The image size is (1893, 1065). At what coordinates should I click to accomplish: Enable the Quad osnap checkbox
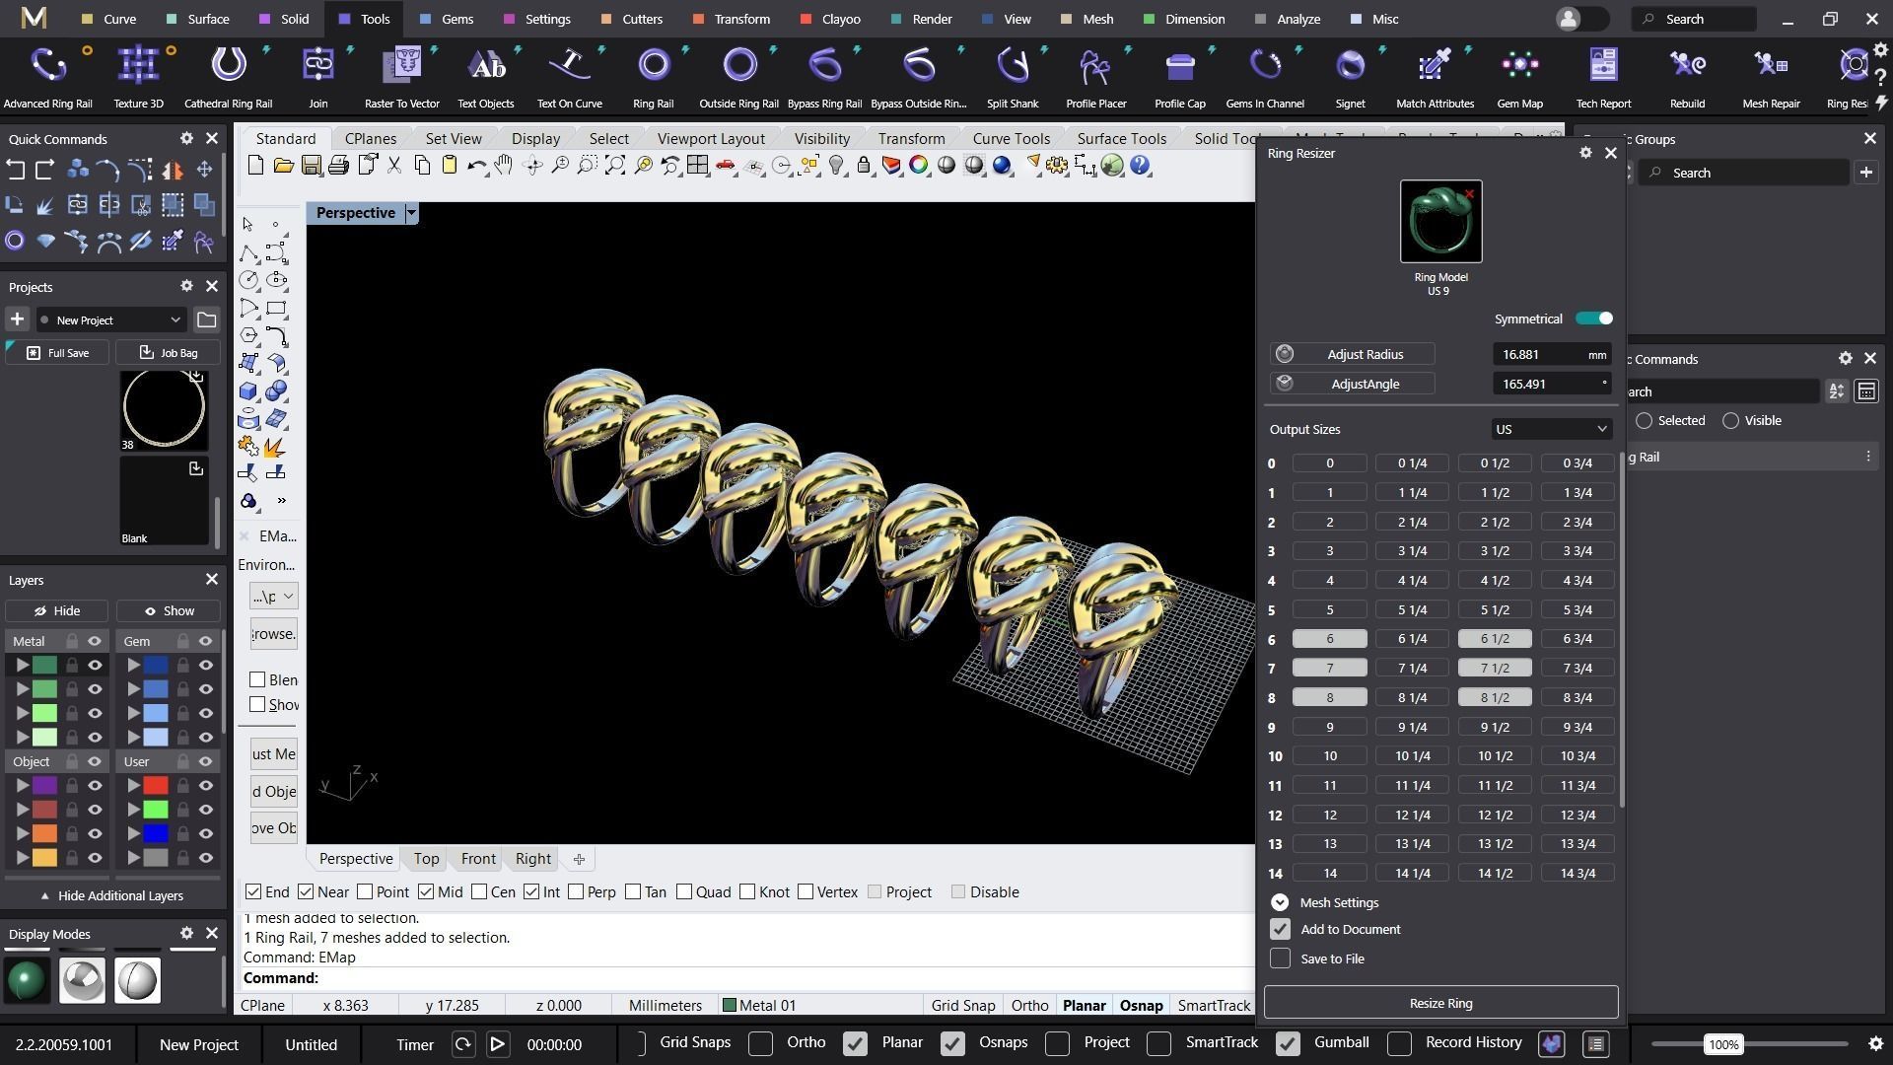click(x=684, y=891)
